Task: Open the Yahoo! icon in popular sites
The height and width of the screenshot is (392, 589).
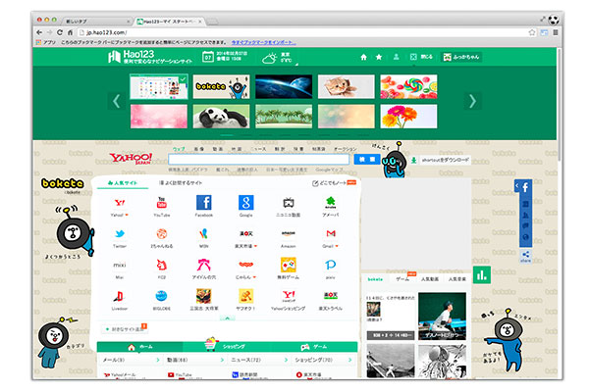Action: point(120,203)
